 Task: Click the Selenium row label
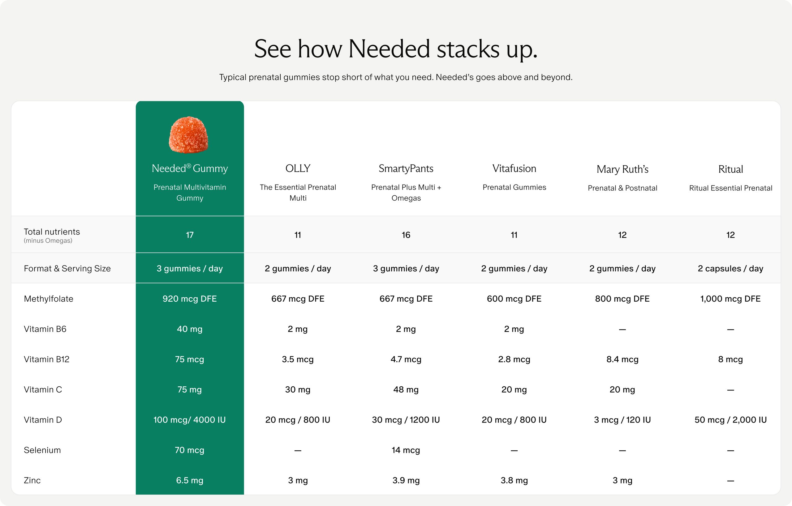coord(42,450)
